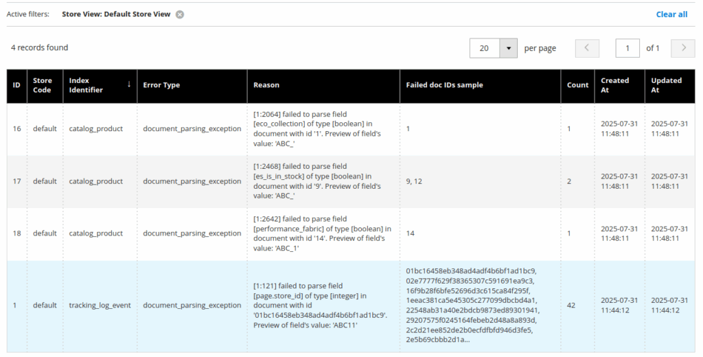Sort by the Store Code column header
703x357 pixels.
[x=43, y=85]
